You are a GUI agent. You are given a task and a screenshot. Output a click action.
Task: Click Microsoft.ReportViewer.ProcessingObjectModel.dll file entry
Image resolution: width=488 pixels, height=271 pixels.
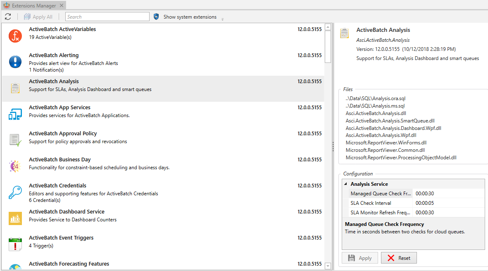pyautogui.click(x=401, y=158)
